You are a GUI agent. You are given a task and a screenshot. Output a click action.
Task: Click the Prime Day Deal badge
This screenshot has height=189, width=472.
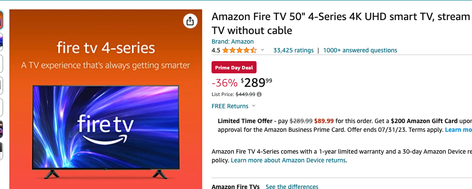click(234, 68)
